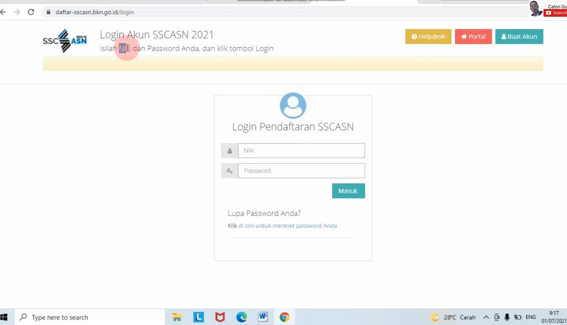
Task: Click the NIK input field
Action: tap(301, 151)
